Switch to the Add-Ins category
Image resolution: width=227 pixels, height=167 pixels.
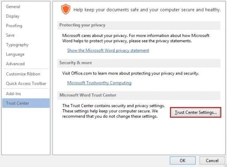coord(13,93)
